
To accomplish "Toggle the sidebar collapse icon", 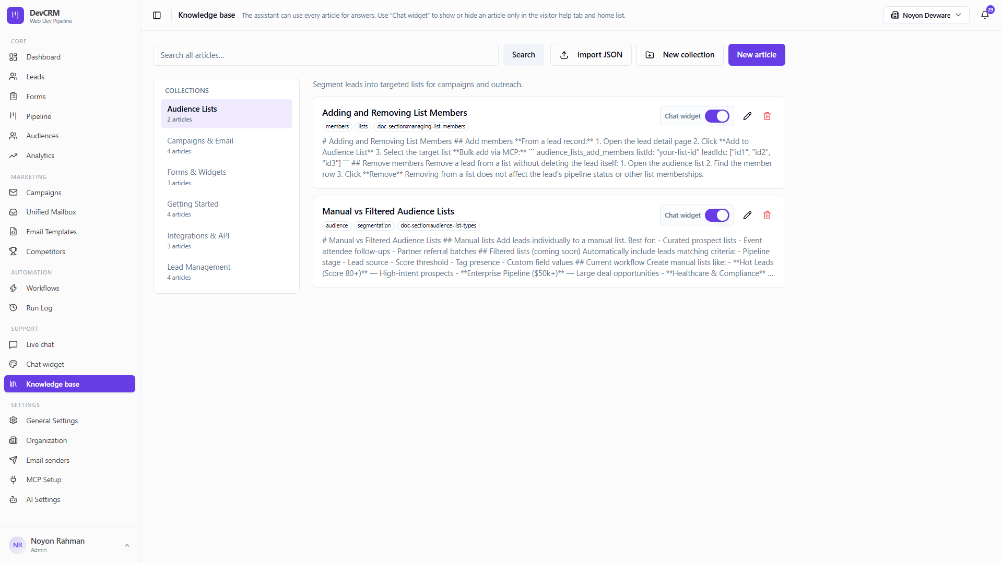I will pos(157,15).
